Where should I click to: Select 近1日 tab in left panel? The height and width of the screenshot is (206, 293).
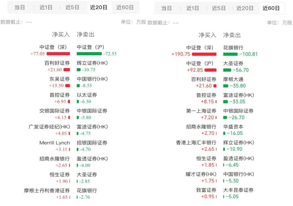point(46,7)
